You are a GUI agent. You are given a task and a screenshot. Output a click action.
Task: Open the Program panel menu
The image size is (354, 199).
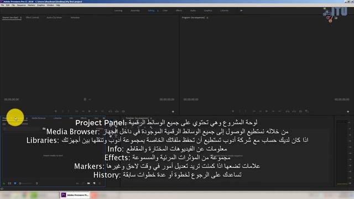coord(207,18)
